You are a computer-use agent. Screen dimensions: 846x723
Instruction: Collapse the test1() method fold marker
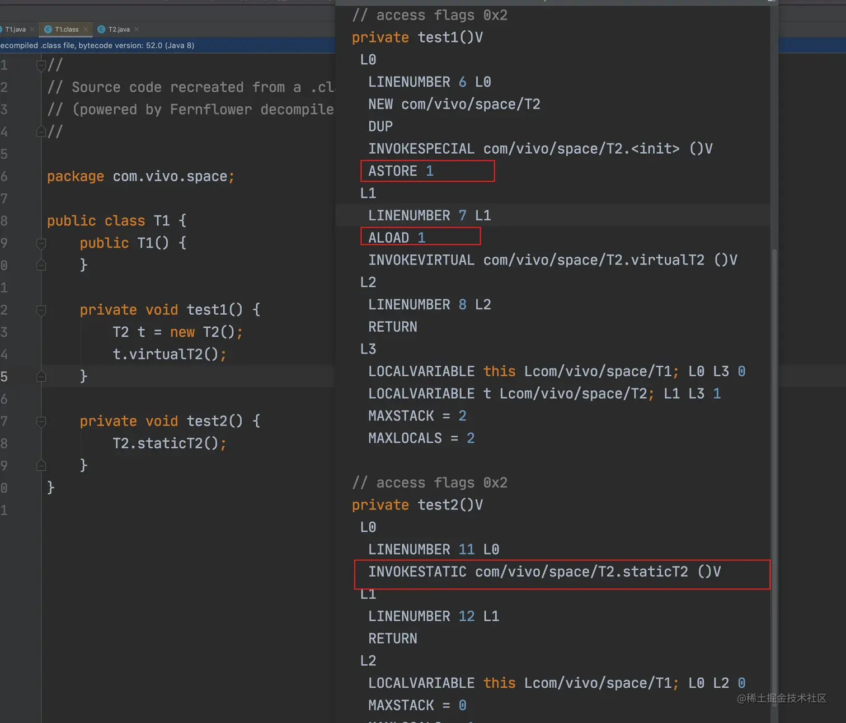41,310
